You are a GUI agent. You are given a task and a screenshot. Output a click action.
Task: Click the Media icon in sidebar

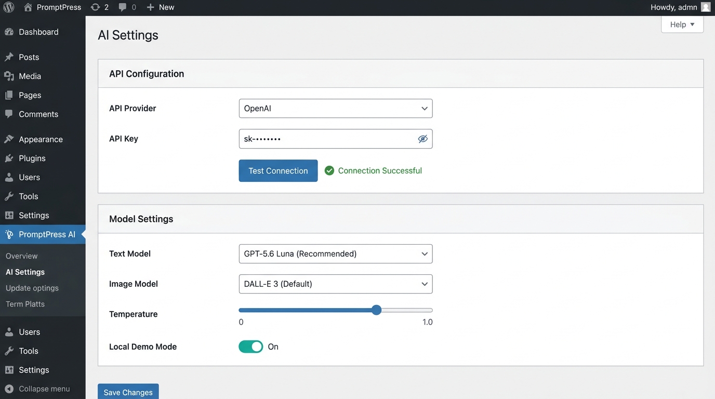coord(9,76)
